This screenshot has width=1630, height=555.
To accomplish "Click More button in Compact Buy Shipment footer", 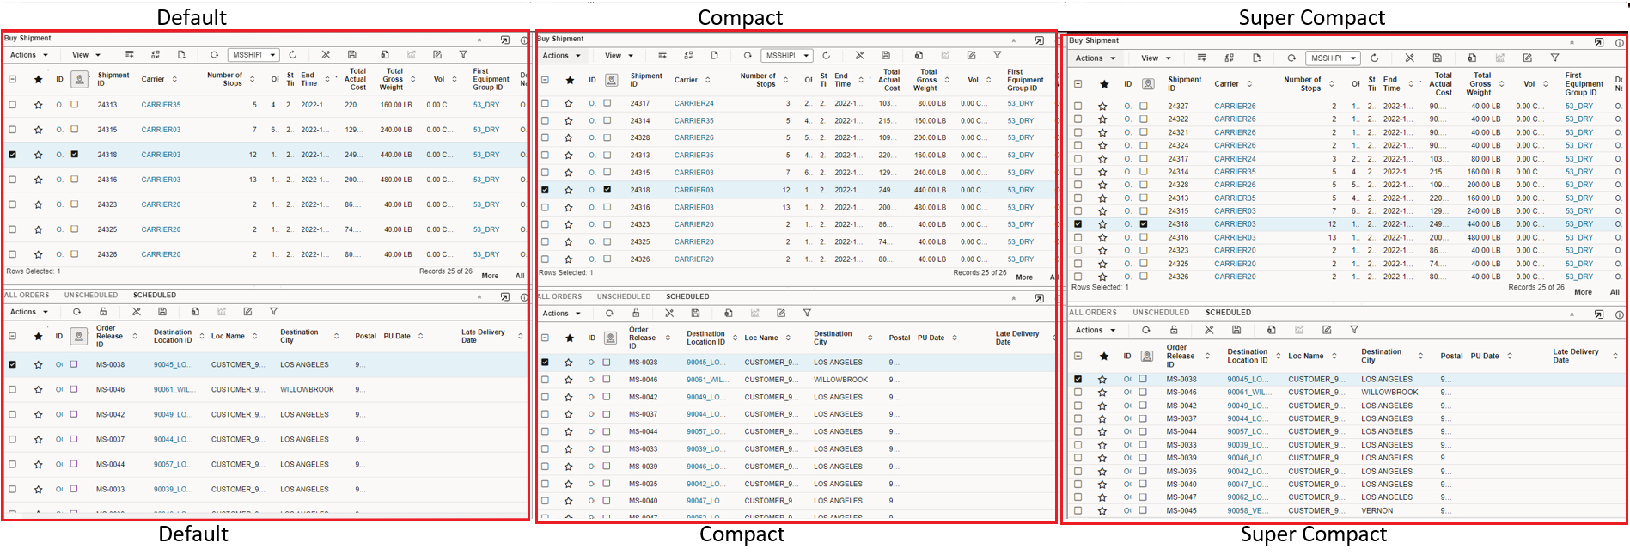I will click(x=1024, y=277).
